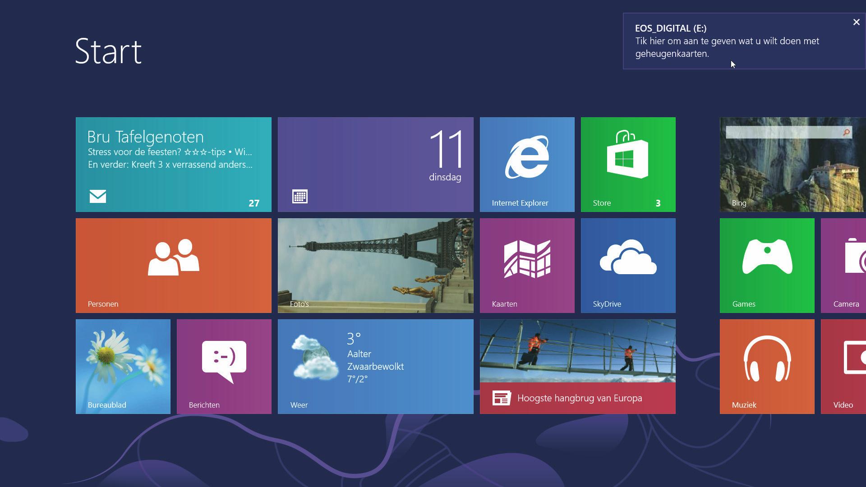Open the Foto's tile with Eiffel Tower
866x487 pixels.
[x=376, y=266]
